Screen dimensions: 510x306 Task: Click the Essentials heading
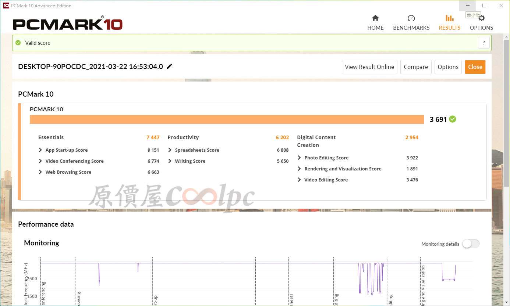(51, 137)
